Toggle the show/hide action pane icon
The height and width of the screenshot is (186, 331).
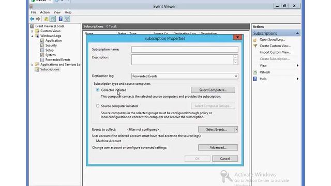(x=67, y=19)
